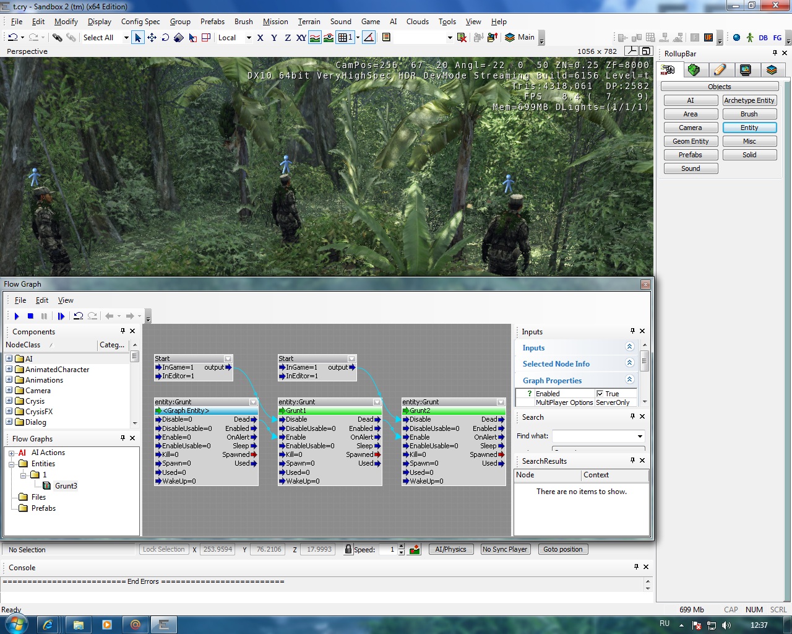This screenshot has width=792, height=634.
Task: Click the Find what search field
Action: click(x=598, y=436)
